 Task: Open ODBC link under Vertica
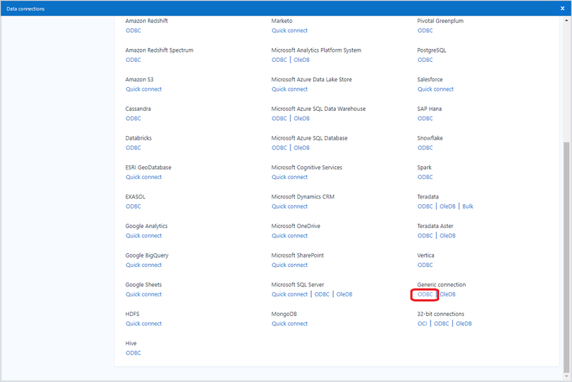click(x=425, y=265)
